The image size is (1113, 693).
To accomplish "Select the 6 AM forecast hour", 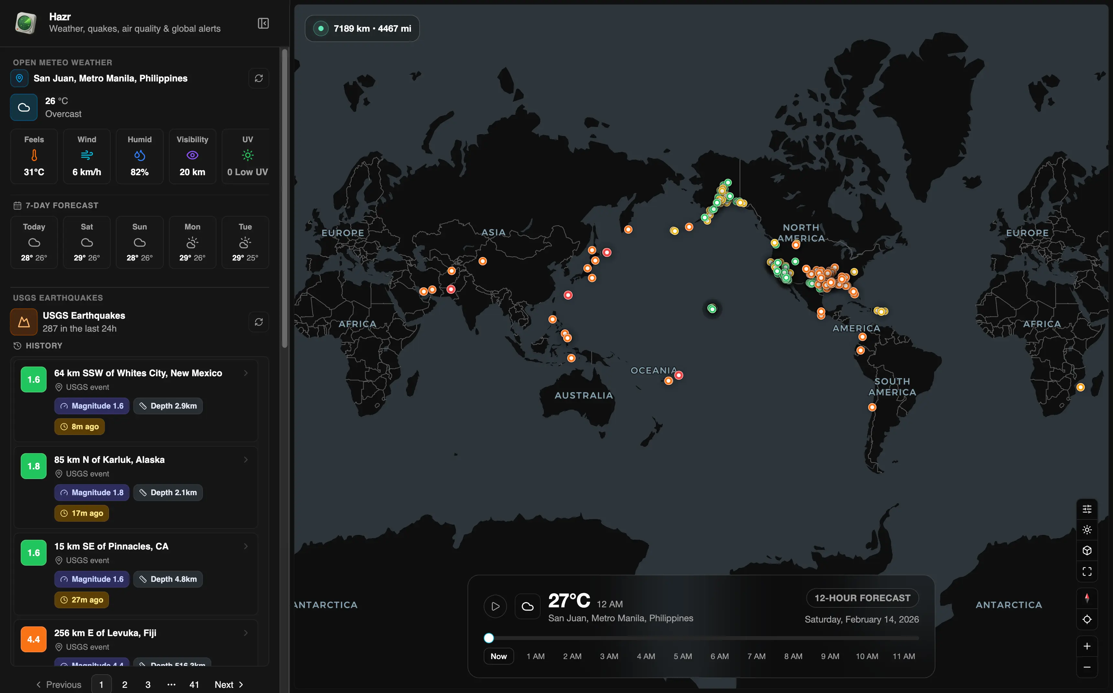I will point(719,656).
